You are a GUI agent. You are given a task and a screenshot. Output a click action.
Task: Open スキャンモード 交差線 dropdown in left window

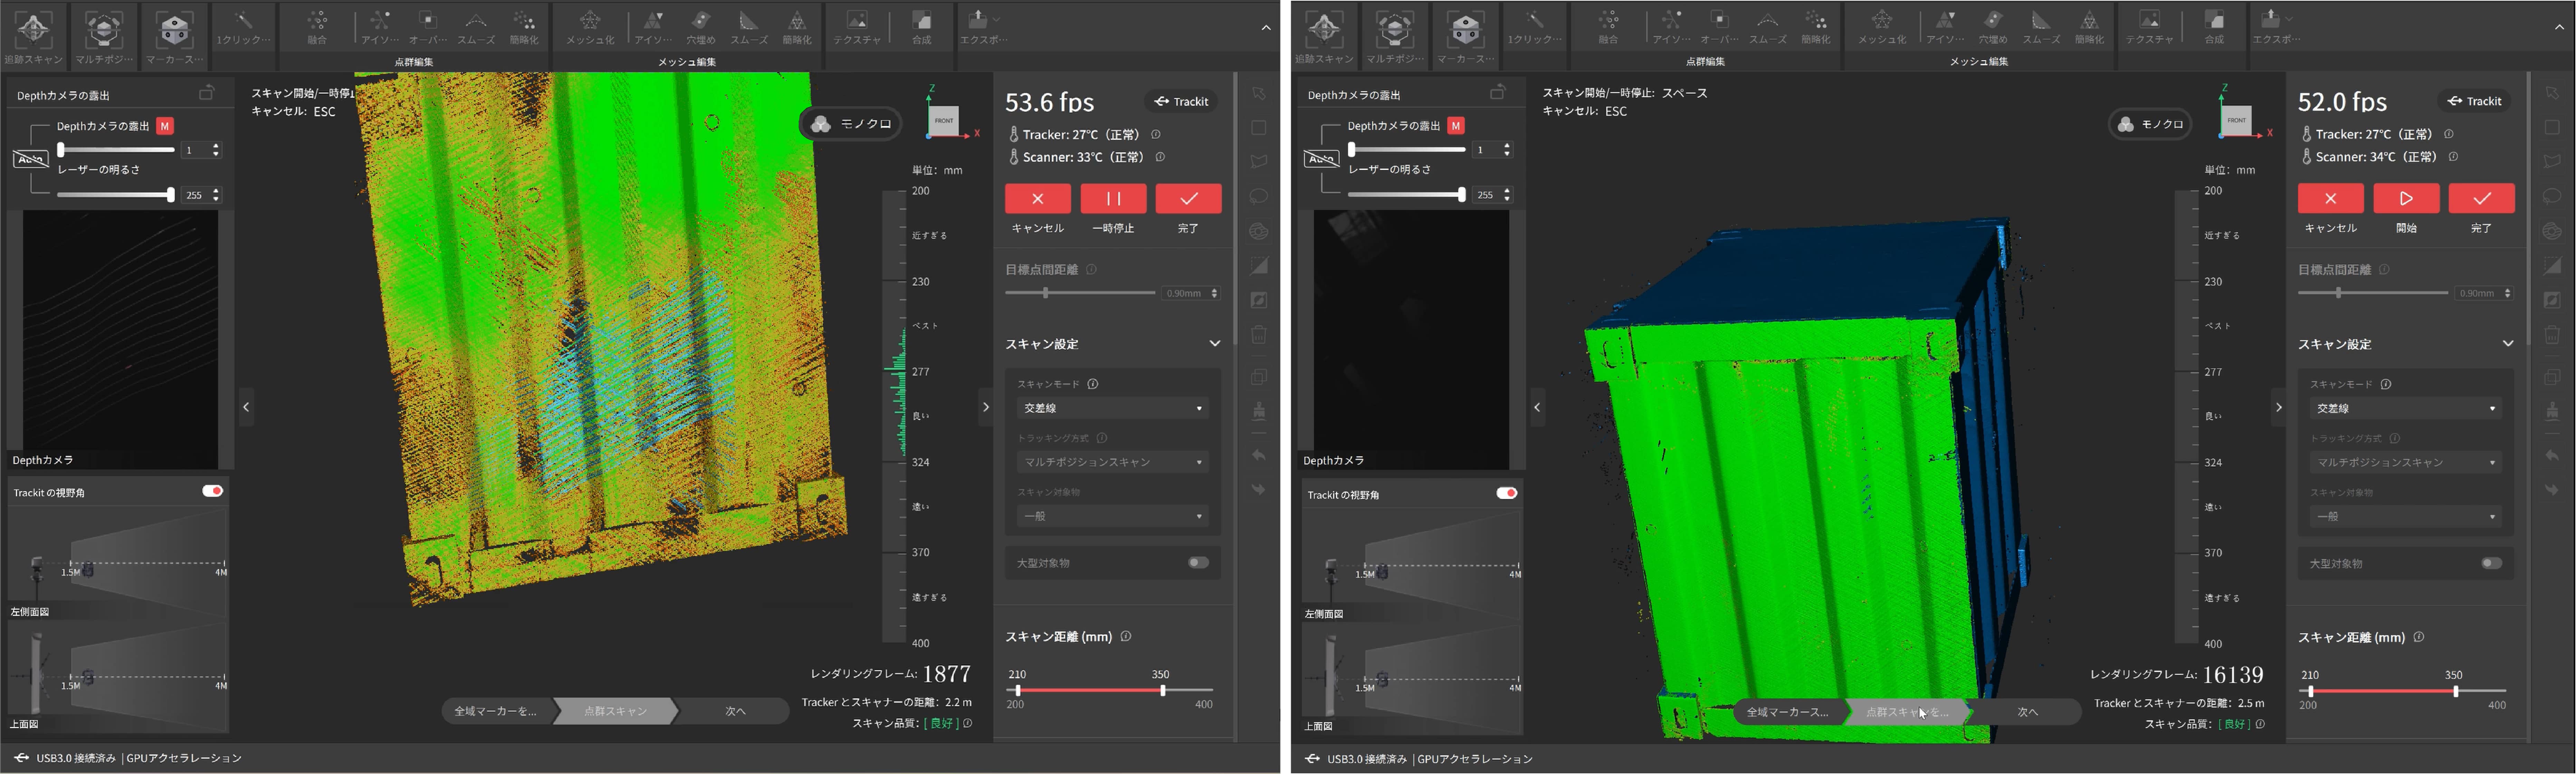1111,408
